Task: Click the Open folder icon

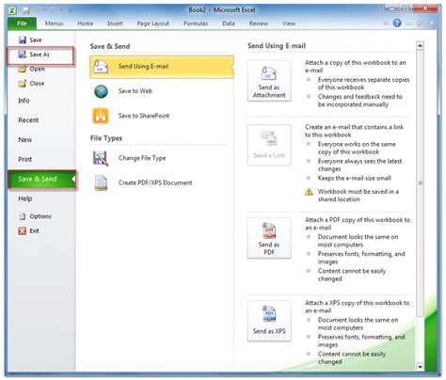Action: [x=23, y=69]
